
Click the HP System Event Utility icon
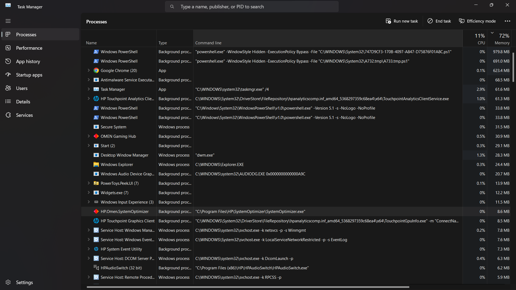[x=96, y=249]
